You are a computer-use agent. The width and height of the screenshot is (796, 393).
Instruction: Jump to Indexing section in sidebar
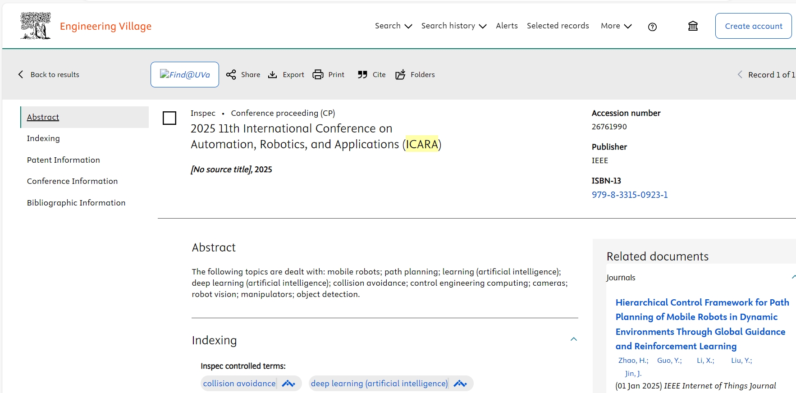point(43,138)
